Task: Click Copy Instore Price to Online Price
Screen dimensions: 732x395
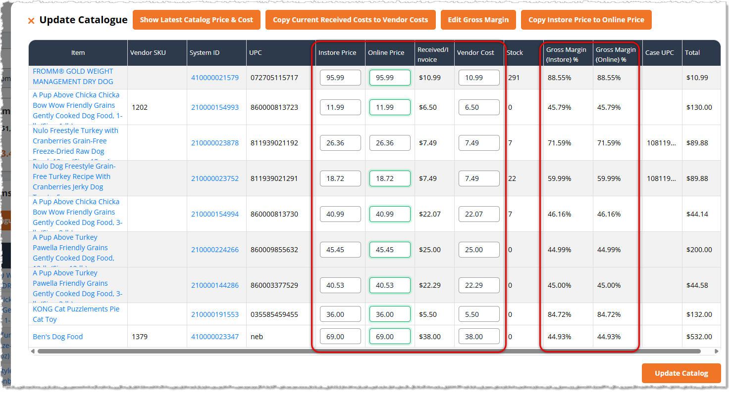Action: [586, 20]
